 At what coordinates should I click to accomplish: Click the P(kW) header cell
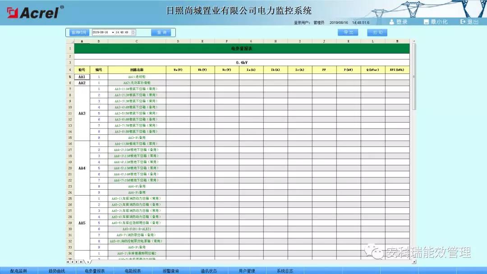click(349, 70)
